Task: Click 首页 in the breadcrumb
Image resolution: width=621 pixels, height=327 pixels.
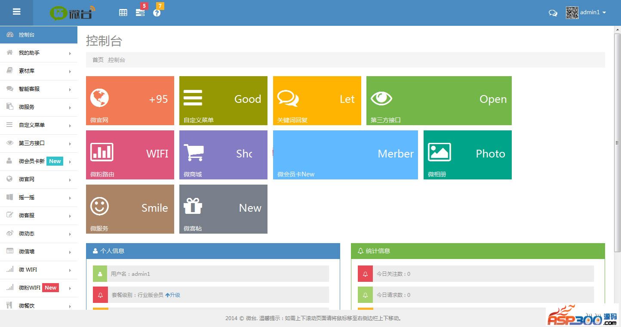Action: tap(98, 60)
